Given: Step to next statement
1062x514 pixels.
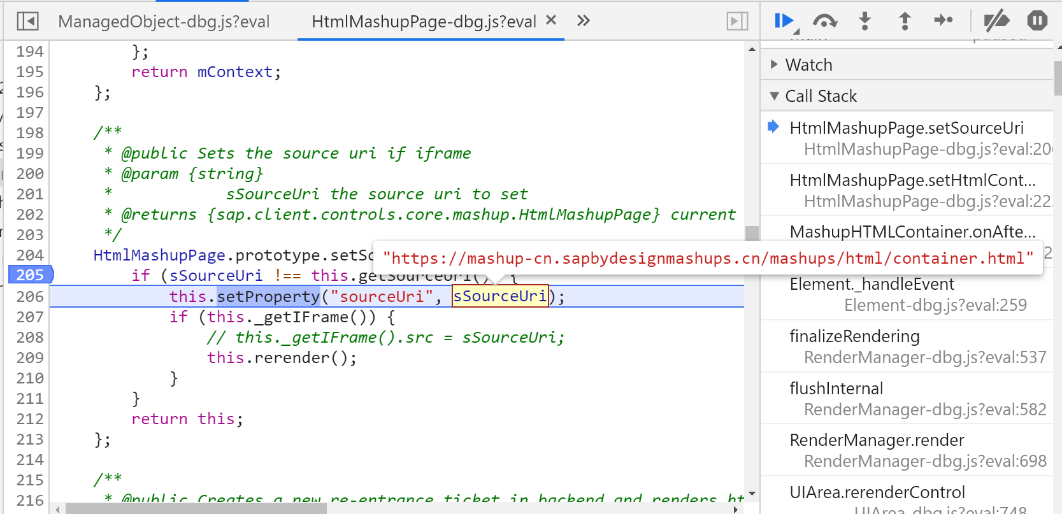Looking at the screenshot, I should (x=944, y=20).
